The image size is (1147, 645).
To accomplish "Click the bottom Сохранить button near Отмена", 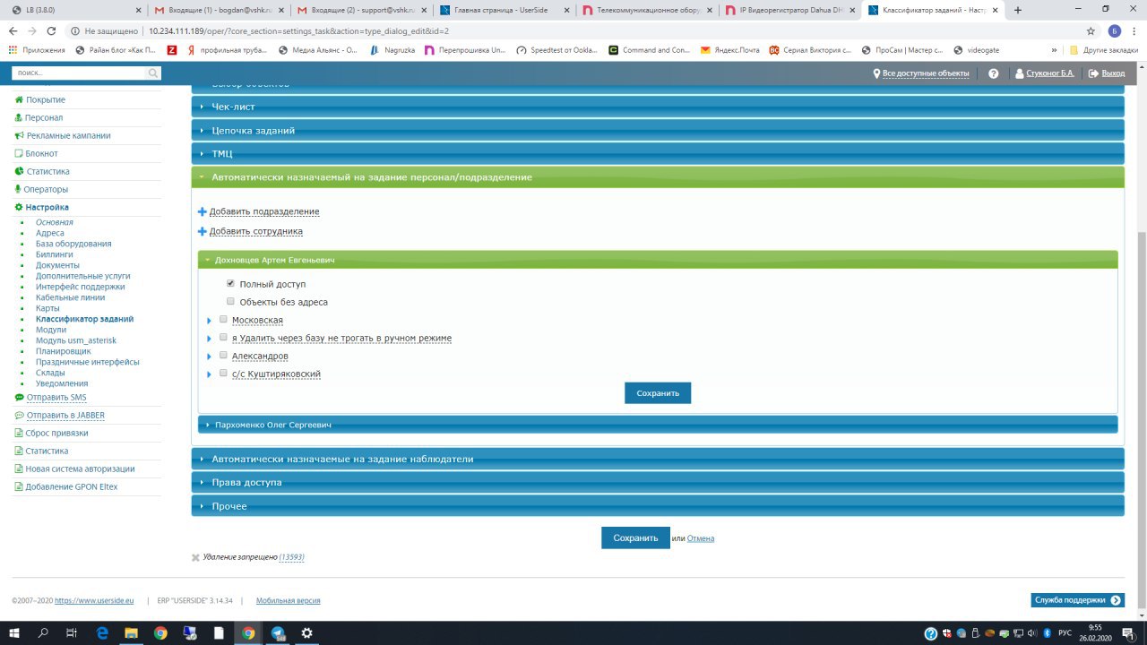I will (x=635, y=537).
